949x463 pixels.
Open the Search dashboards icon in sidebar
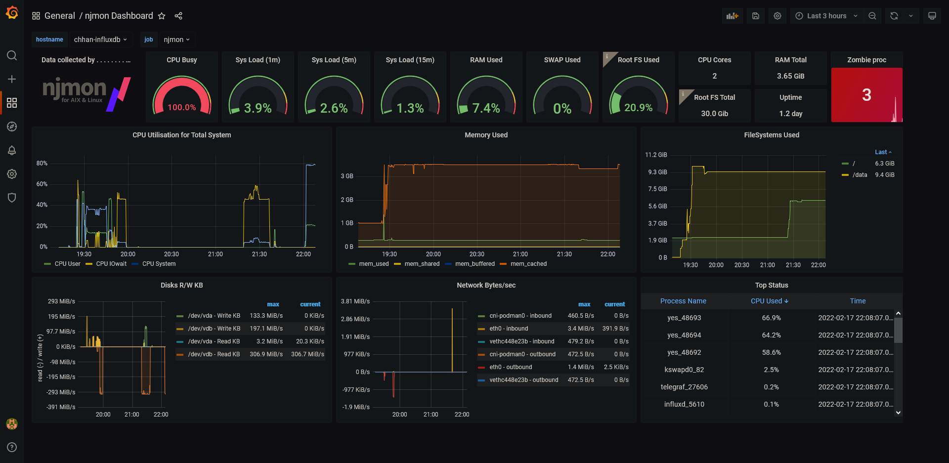pos(12,55)
